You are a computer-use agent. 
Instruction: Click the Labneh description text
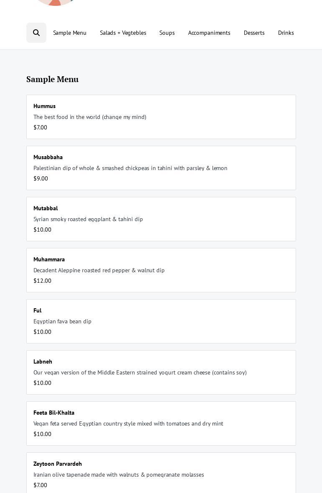tap(140, 372)
